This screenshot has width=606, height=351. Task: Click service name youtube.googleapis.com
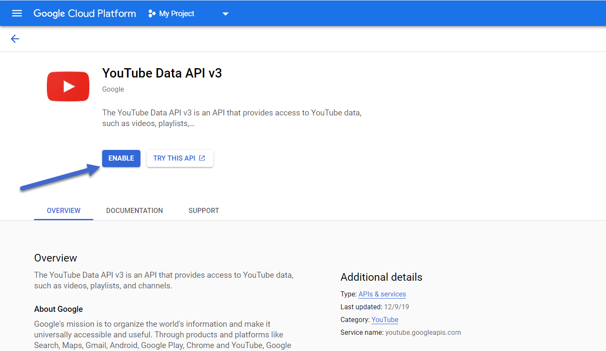[x=423, y=332]
